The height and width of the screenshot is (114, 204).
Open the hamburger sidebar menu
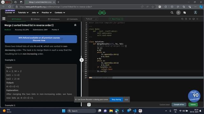tap(4, 19)
